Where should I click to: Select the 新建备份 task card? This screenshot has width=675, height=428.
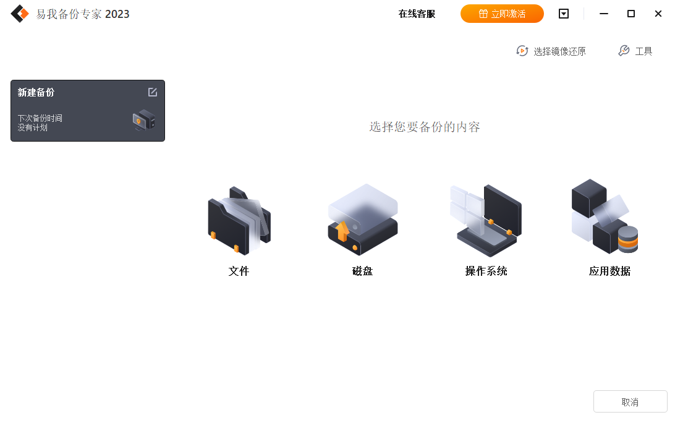pyautogui.click(x=88, y=111)
